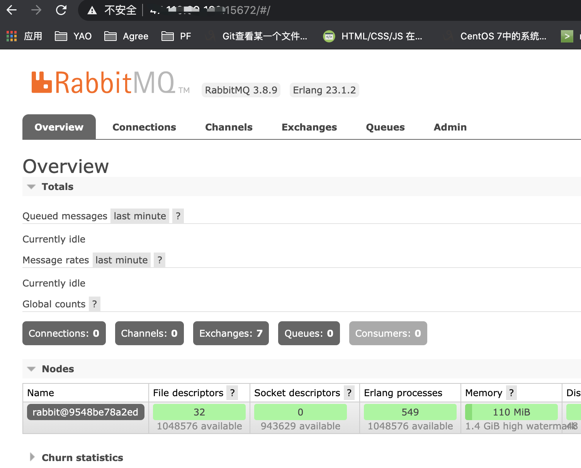581x468 pixels.
Task: Click the Erlang 23.1.2 version label
Action: tap(324, 90)
